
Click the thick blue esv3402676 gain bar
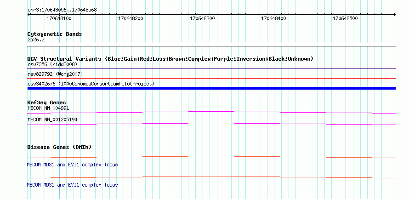tap(211, 88)
